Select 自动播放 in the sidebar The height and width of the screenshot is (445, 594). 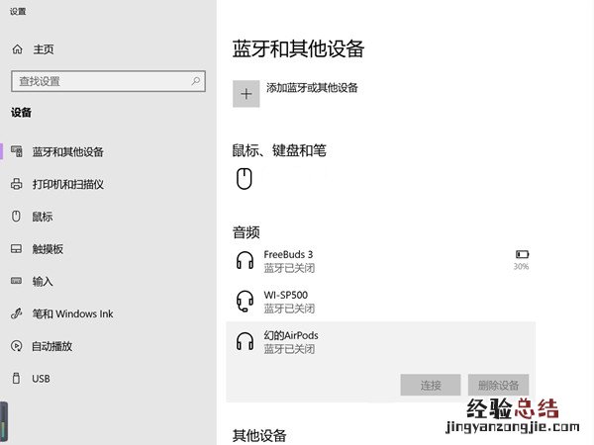(x=52, y=346)
